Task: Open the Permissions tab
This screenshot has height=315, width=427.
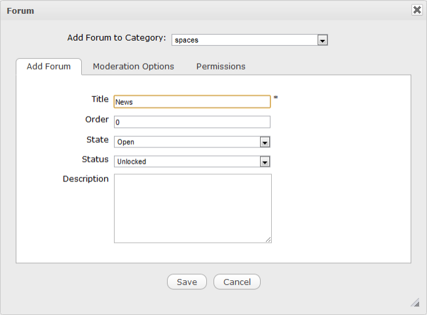Action: 221,66
